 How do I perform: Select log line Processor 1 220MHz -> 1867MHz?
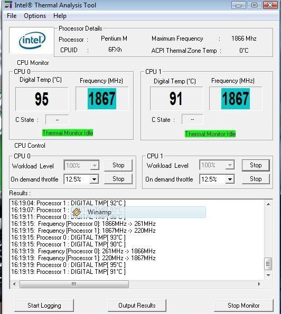coord(83,258)
